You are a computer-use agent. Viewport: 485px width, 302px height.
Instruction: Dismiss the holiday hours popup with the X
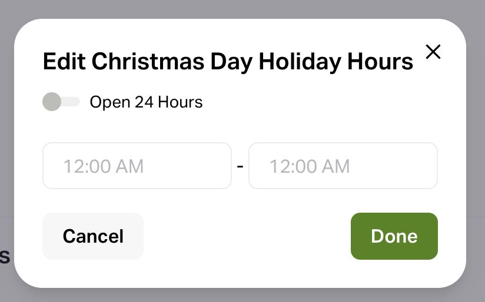(x=433, y=52)
